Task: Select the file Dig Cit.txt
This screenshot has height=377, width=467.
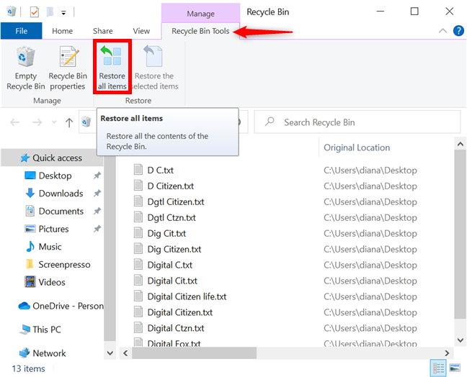Action: coord(166,233)
